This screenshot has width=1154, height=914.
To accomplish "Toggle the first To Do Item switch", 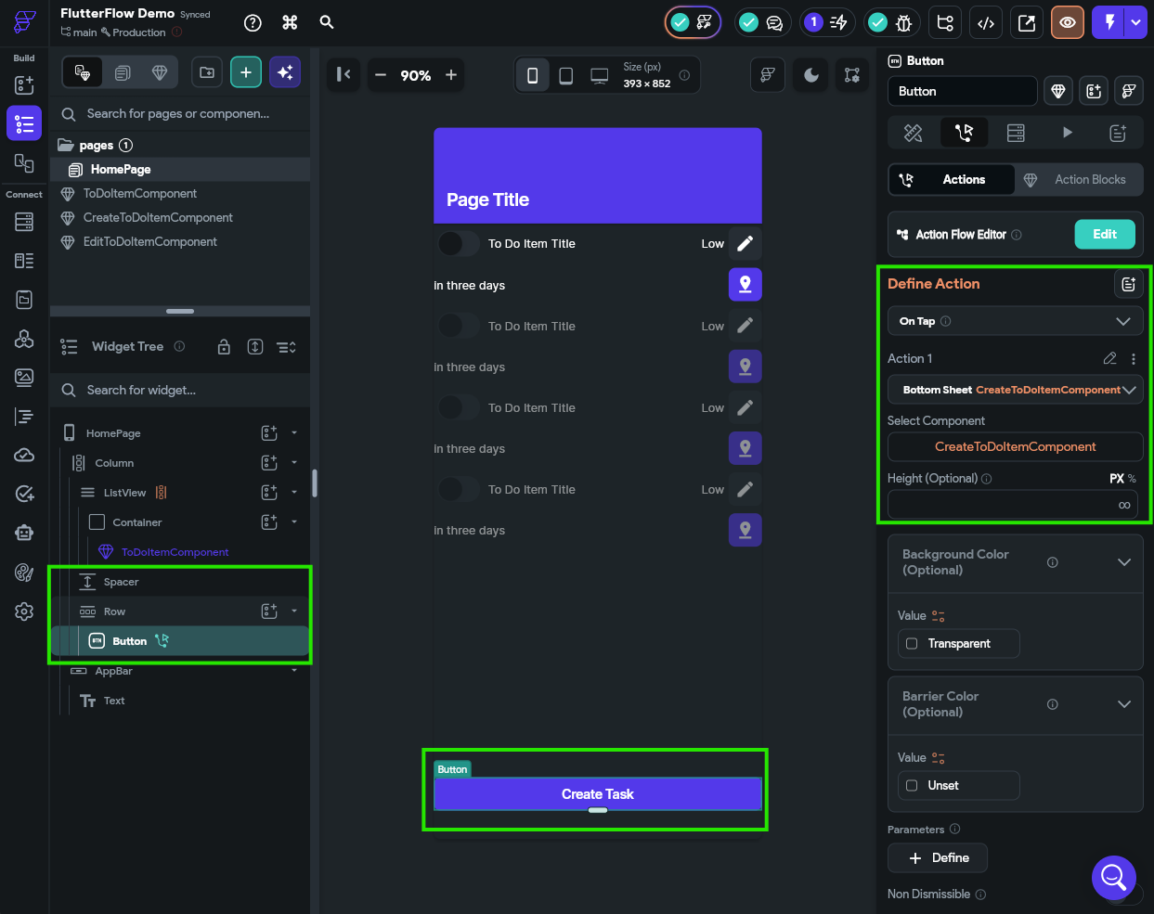I will click(459, 243).
